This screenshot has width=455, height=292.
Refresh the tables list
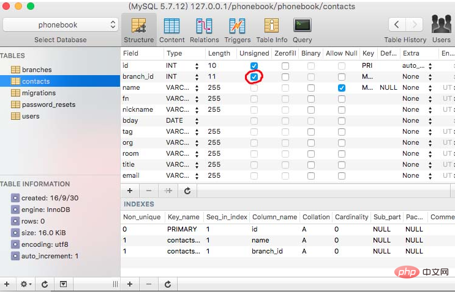[x=45, y=284]
